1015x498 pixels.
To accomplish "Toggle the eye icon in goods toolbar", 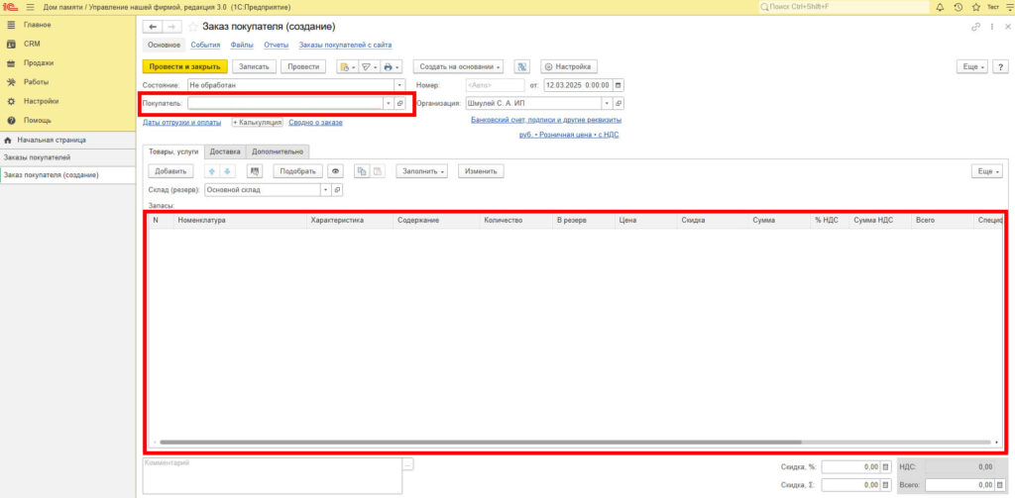I will 335,171.
